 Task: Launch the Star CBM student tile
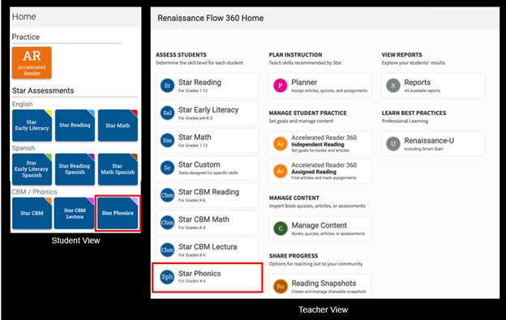pyautogui.click(x=32, y=213)
